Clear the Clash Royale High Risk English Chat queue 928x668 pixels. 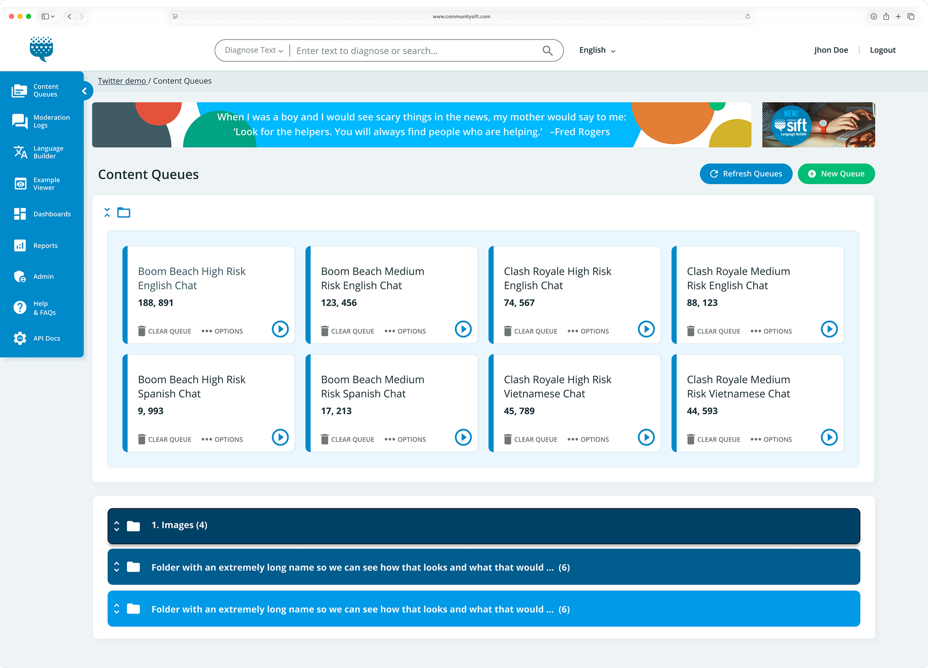coord(530,331)
